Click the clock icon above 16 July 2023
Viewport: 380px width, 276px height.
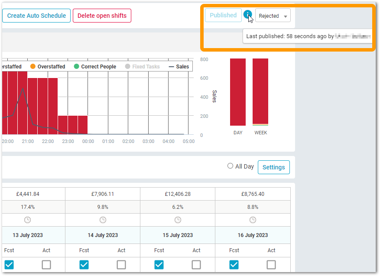[x=253, y=220]
